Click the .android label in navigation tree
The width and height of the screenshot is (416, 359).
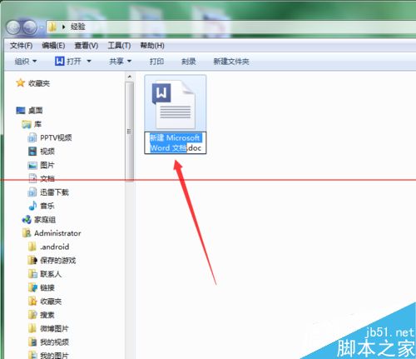pyautogui.click(x=55, y=247)
